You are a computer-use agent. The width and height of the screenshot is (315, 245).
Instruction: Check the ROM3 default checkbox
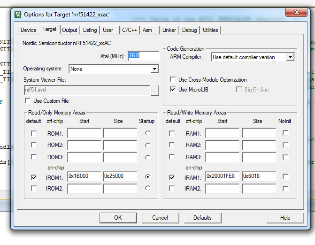click(x=34, y=157)
